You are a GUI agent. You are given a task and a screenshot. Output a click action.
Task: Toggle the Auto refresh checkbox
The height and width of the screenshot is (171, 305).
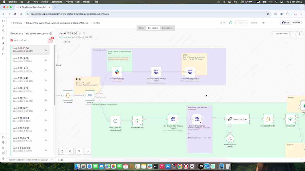[x=12, y=40]
